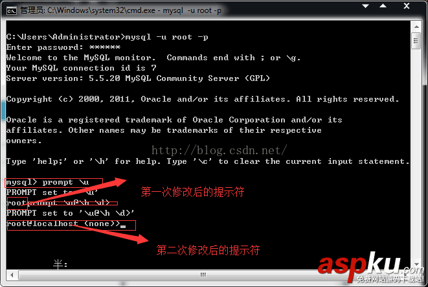Click the vertical scrollbar track below thumb
The width and height of the screenshot is (428, 287).
click(x=416, y=153)
